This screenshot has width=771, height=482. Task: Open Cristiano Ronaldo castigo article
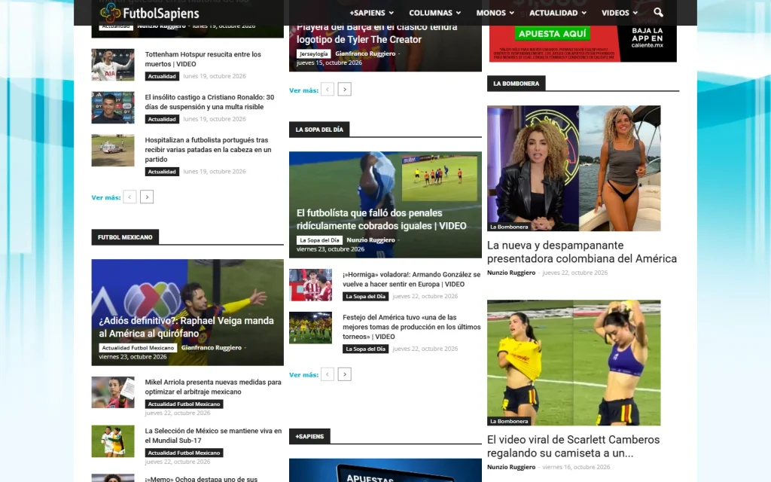pos(209,102)
